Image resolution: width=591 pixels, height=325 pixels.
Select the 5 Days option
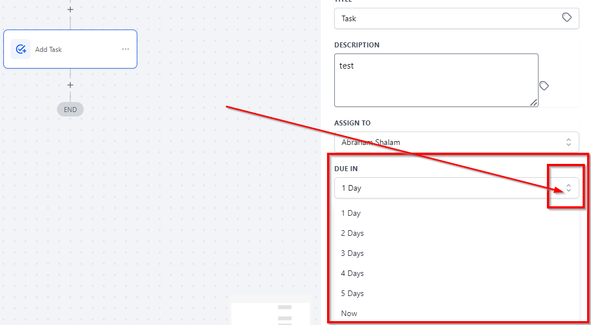coord(353,293)
